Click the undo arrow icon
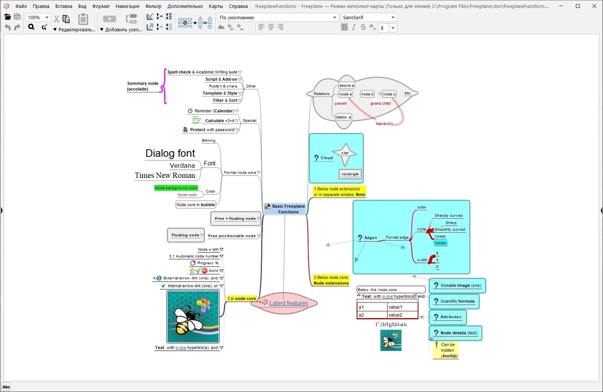Screen dimensions: 603x392 [8, 27]
